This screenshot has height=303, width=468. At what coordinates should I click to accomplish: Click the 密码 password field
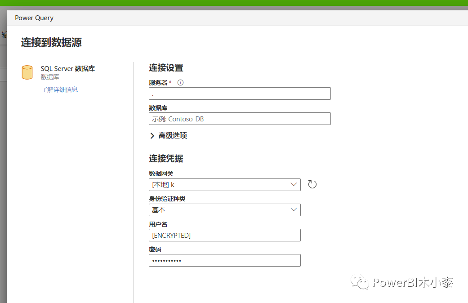pos(224,260)
